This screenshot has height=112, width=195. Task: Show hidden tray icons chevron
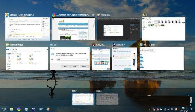point(150,109)
